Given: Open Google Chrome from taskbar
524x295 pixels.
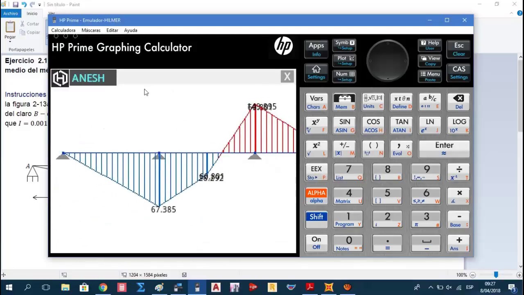Looking at the screenshot, I should (x=103, y=287).
